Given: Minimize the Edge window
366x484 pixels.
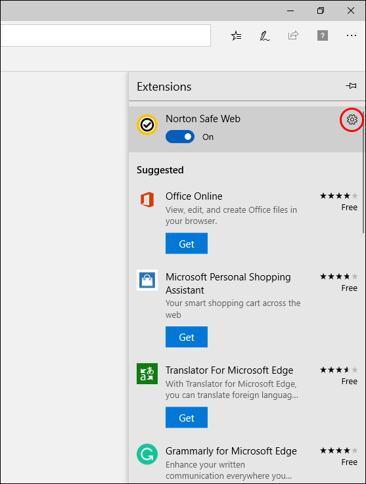Looking at the screenshot, I should point(290,11).
